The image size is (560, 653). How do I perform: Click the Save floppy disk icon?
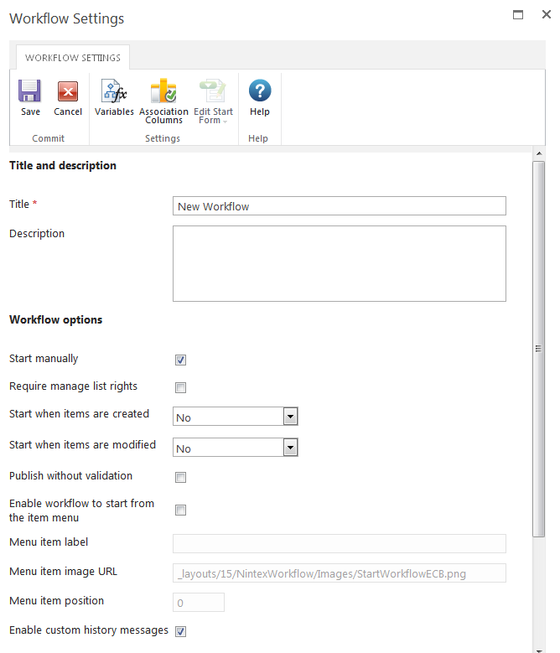[30, 91]
